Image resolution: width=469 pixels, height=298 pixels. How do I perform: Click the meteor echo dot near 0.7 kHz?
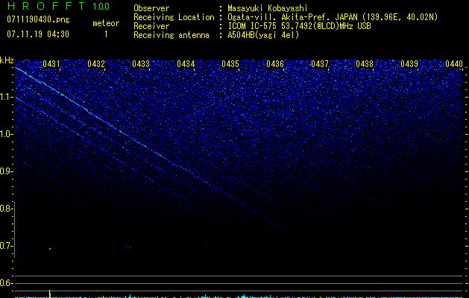pos(50,249)
